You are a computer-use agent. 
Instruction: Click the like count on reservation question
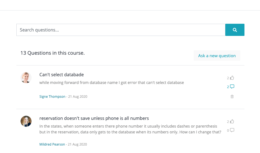(228, 122)
